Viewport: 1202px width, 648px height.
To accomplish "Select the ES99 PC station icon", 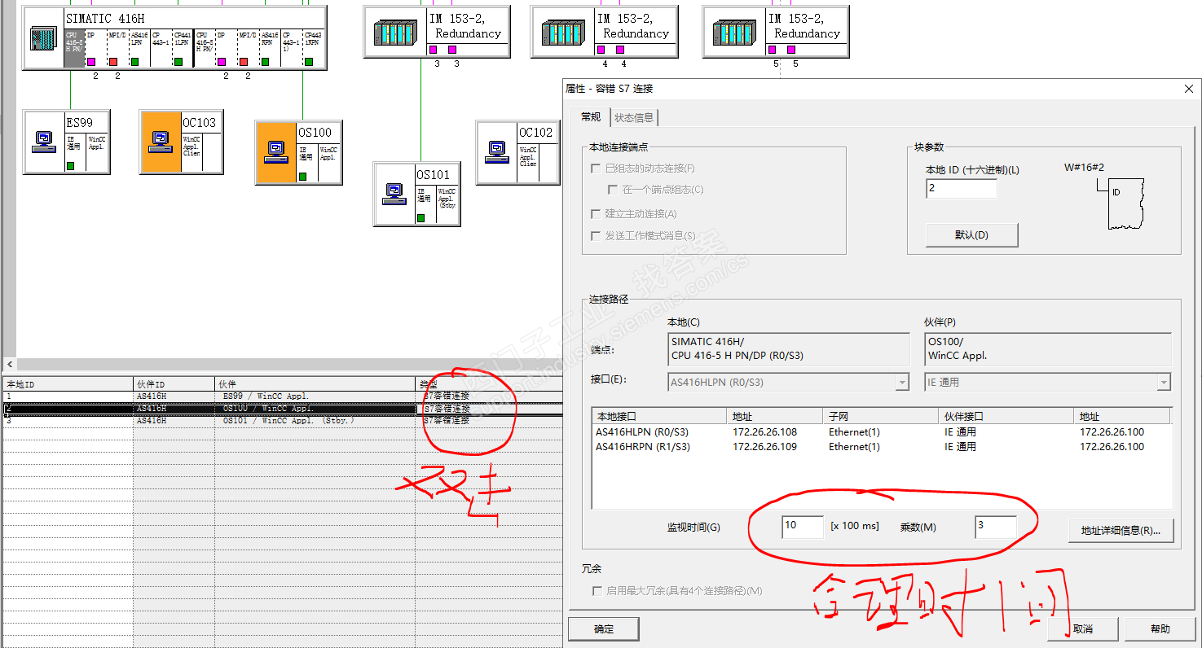I will (x=44, y=142).
